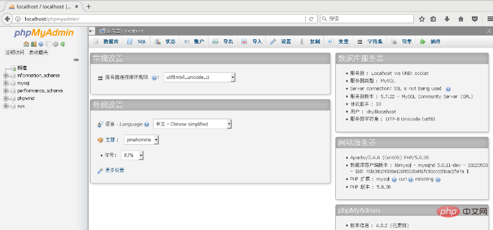Viewport: 493px width, 230px height.
Task: Open the 账户 tab
Action: pyautogui.click(x=194, y=41)
